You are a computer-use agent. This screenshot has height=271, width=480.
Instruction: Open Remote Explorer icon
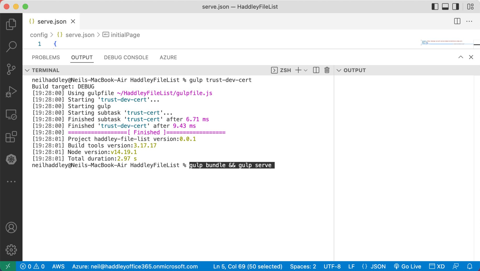tap(11, 114)
